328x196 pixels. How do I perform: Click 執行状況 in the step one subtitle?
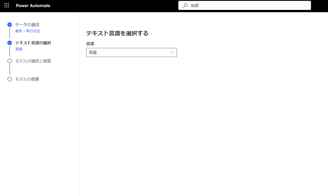(33, 31)
